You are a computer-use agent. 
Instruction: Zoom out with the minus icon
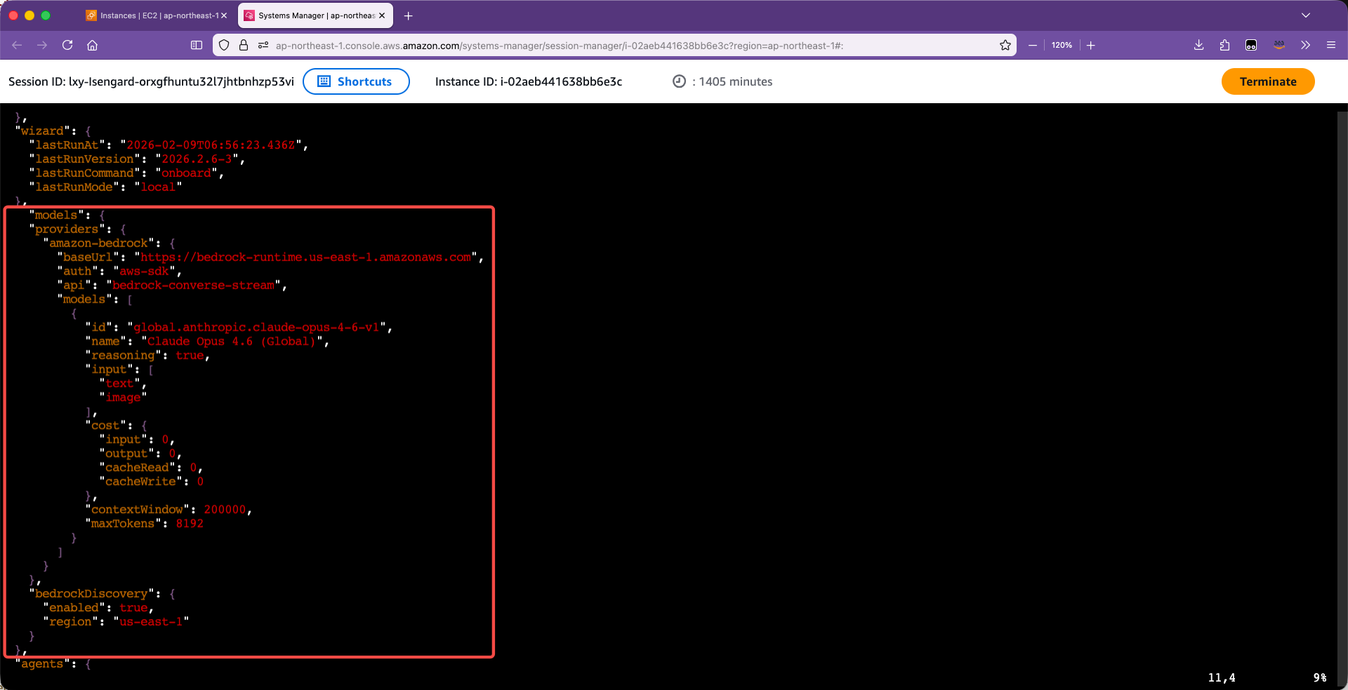coord(1033,45)
